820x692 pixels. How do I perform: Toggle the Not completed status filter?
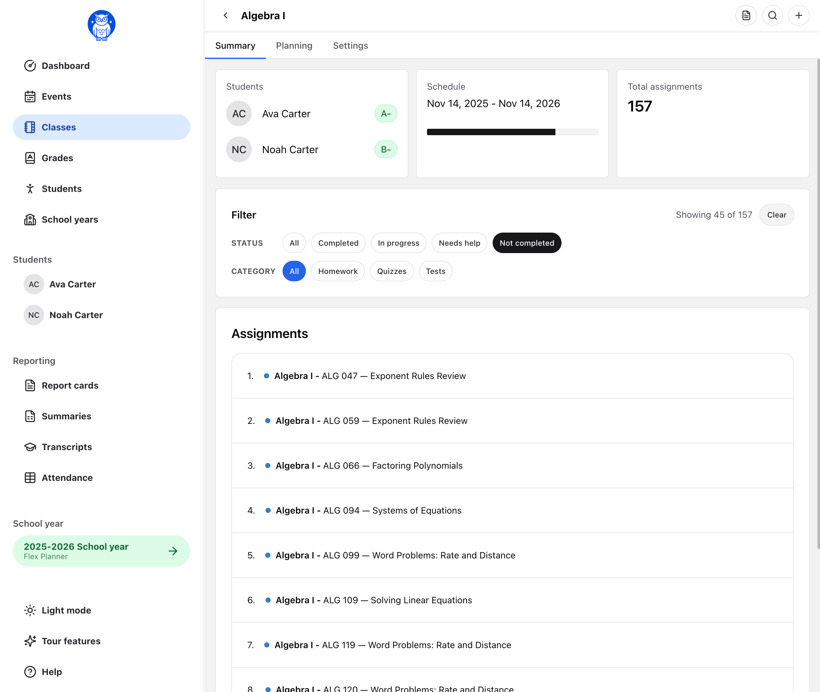pos(527,243)
